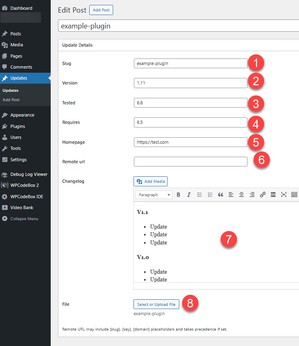This screenshot has height=346, width=299.
Task: Insert a numbered list in the changelog
Action: coord(210,195)
